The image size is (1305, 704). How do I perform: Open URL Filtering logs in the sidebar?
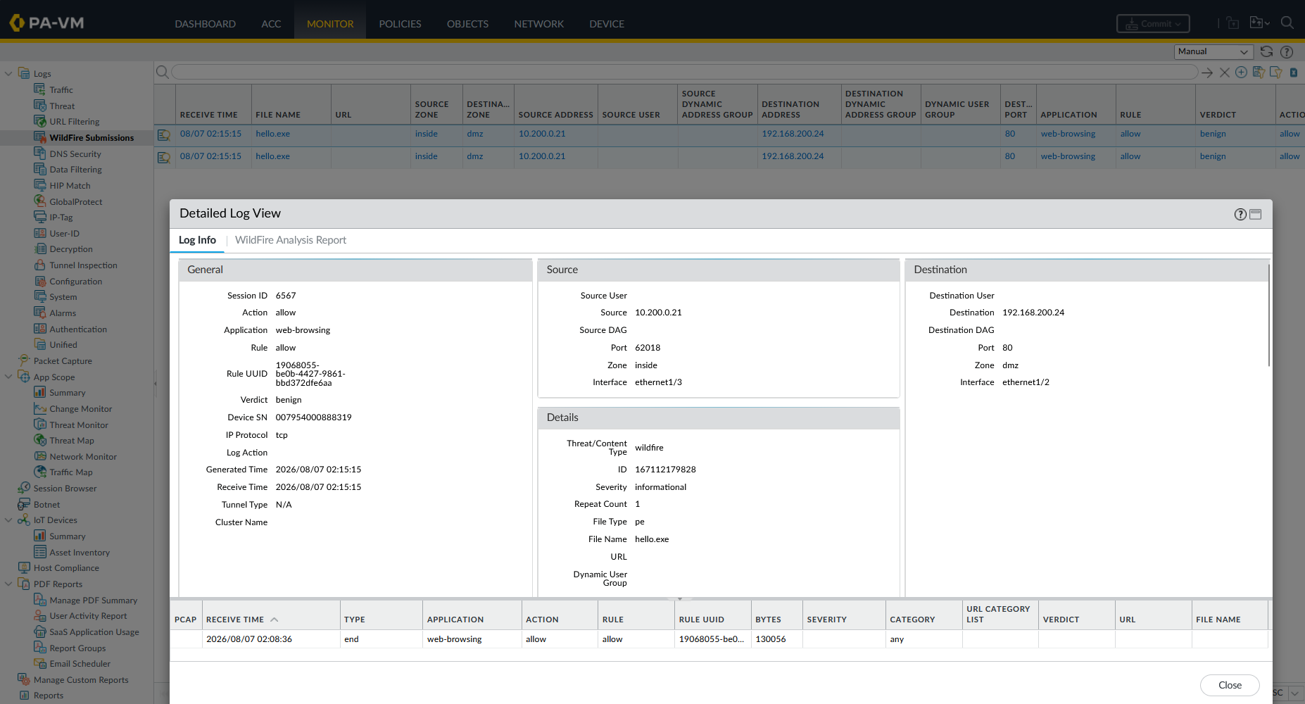coord(74,122)
